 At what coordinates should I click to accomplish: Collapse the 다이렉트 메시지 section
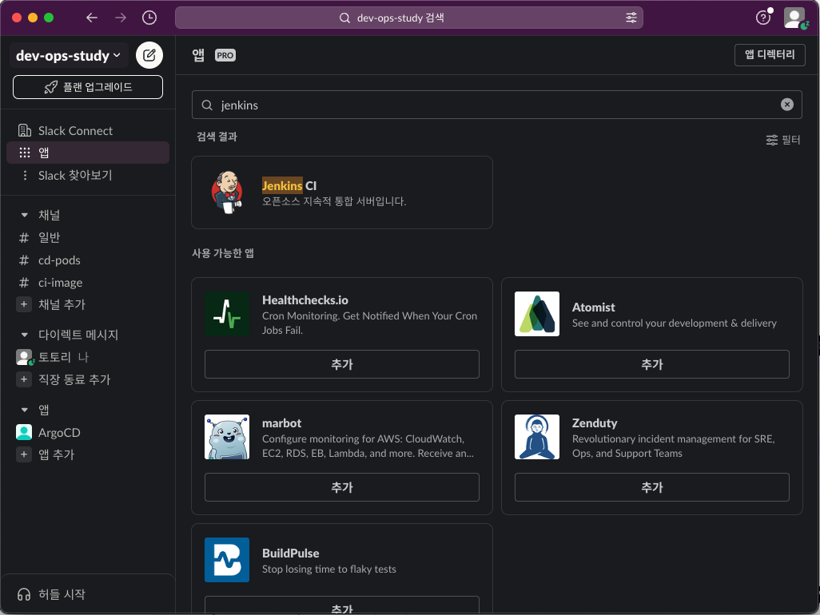click(x=24, y=335)
